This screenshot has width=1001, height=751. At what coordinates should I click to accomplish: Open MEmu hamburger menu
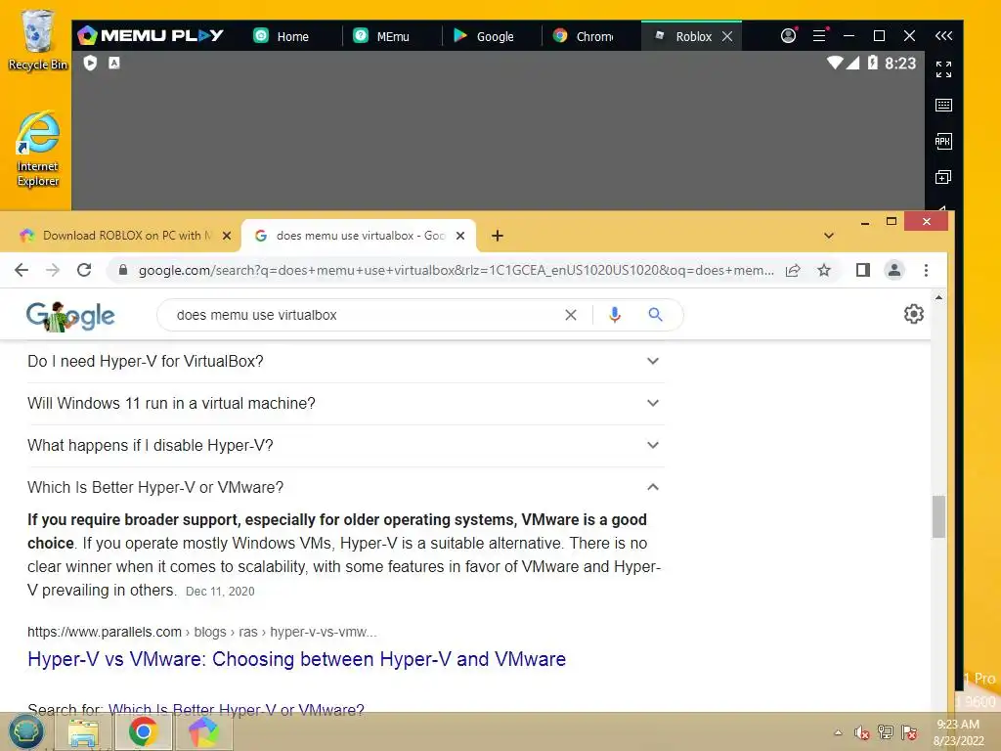click(x=820, y=36)
